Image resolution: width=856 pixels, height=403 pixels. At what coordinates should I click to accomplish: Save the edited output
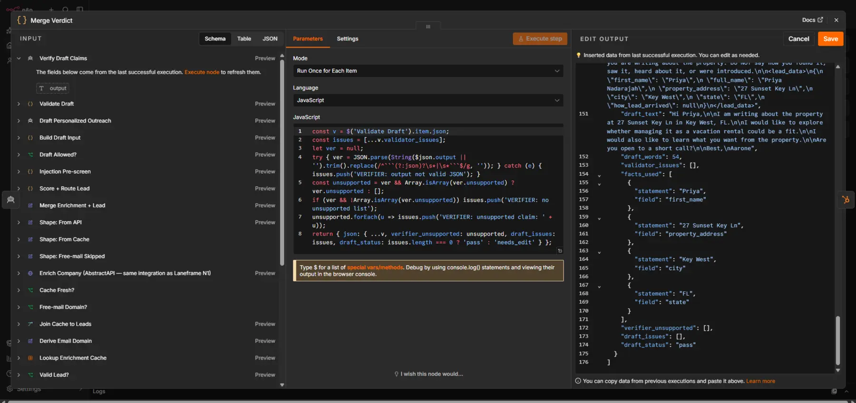click(830, 39)
